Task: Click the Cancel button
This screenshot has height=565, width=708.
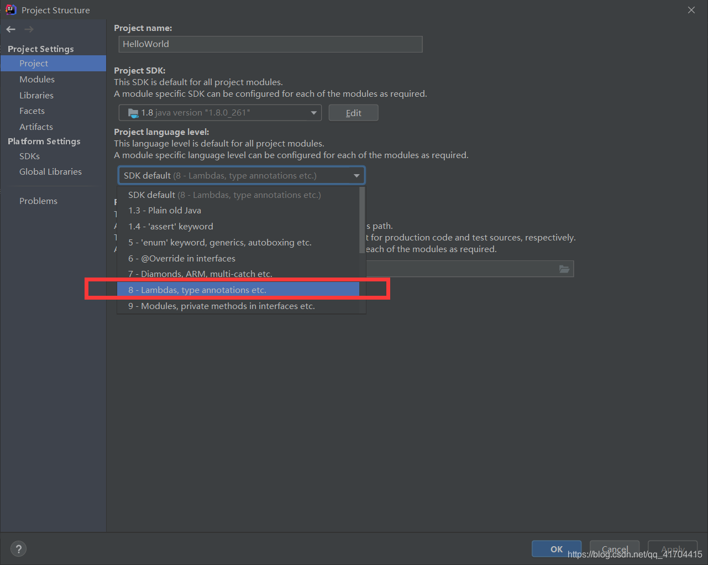Action: tap(615, 549)
